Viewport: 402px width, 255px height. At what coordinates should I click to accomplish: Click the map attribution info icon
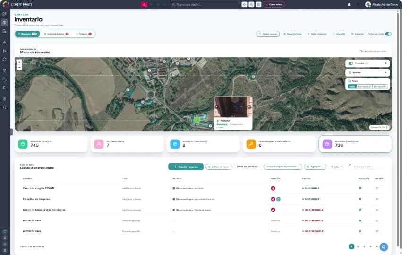pos(388,127)
